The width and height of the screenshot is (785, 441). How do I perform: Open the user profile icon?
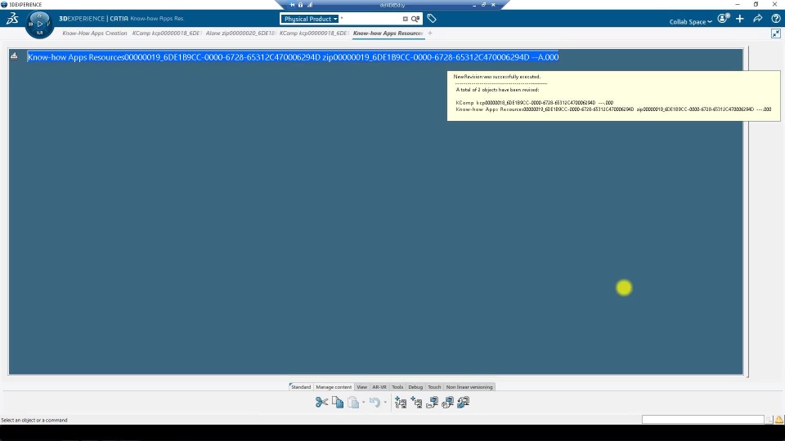tap(723, 19)
